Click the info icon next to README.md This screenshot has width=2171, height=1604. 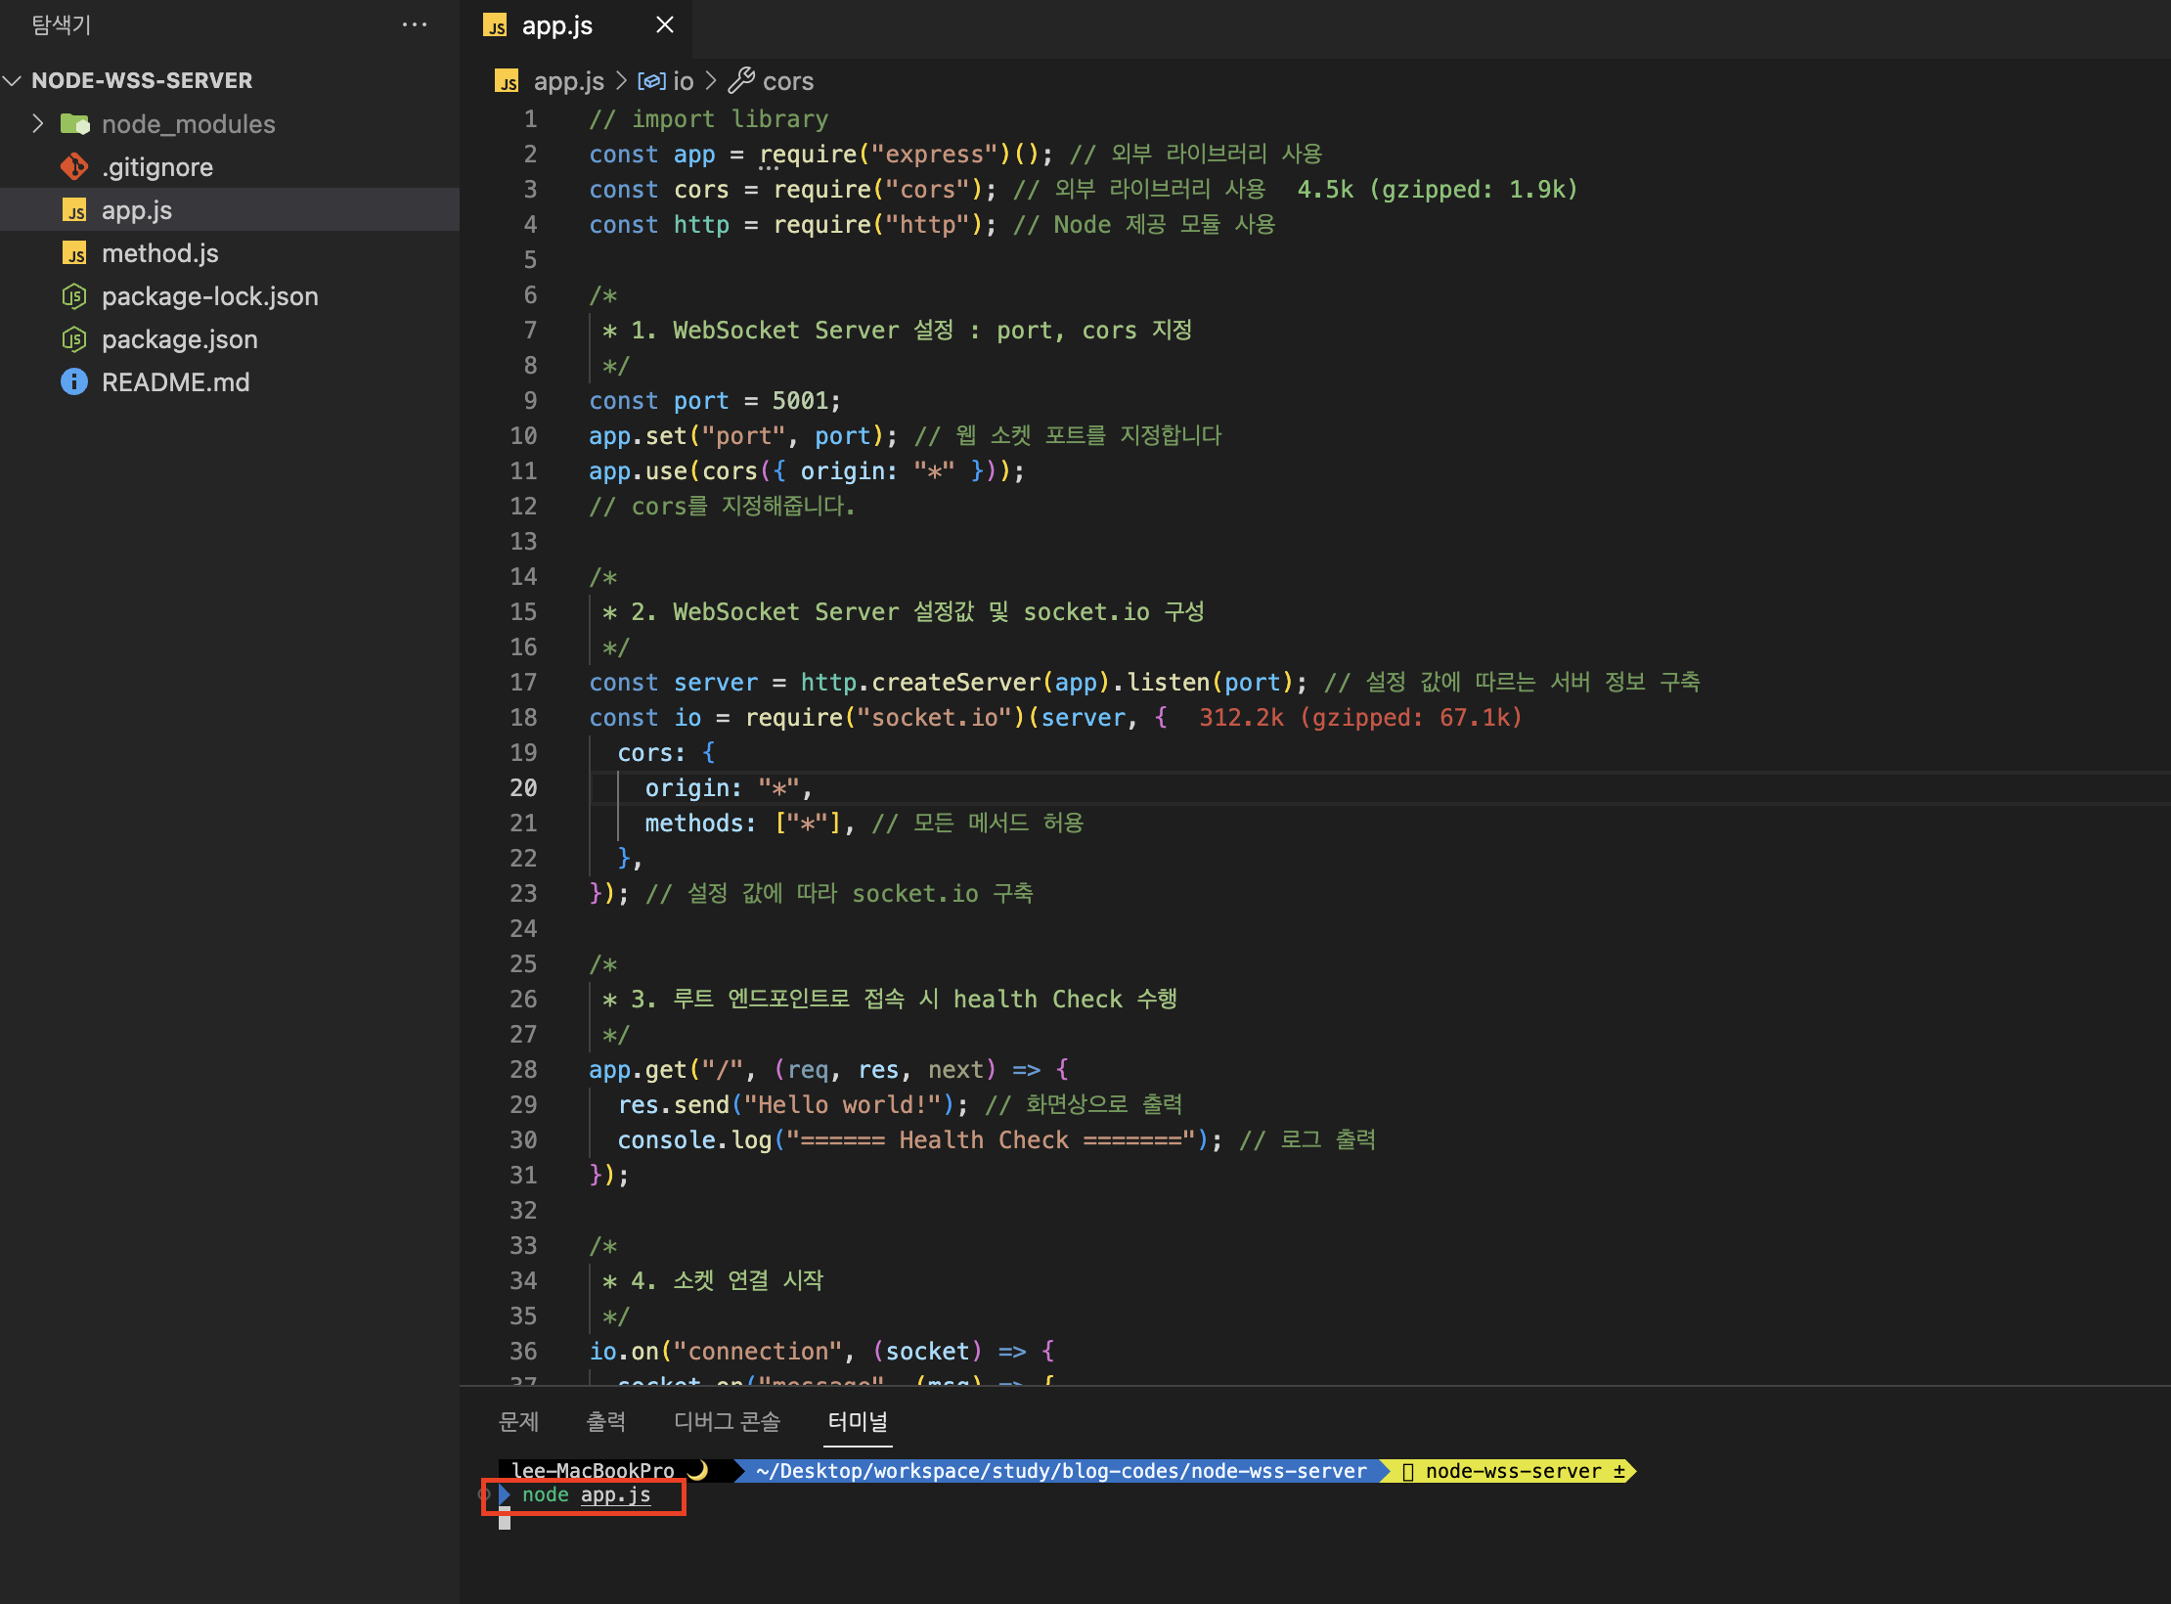tap(74, 382)
